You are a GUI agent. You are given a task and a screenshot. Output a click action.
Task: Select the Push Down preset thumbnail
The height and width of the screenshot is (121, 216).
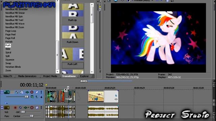(73, 32)
